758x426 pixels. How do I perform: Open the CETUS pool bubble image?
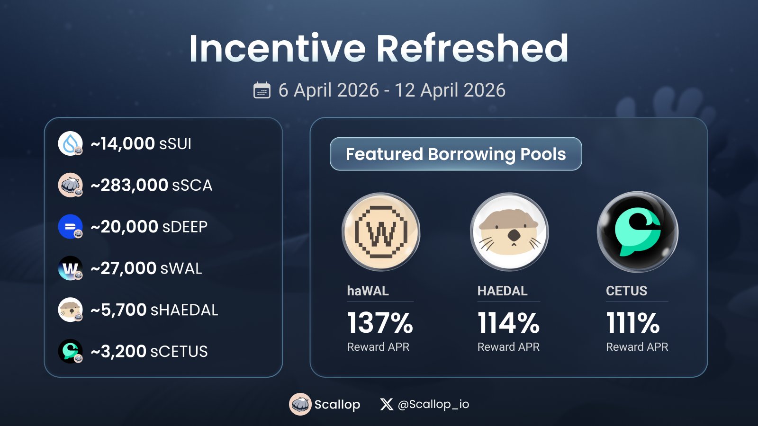click(x=638, y=232)
